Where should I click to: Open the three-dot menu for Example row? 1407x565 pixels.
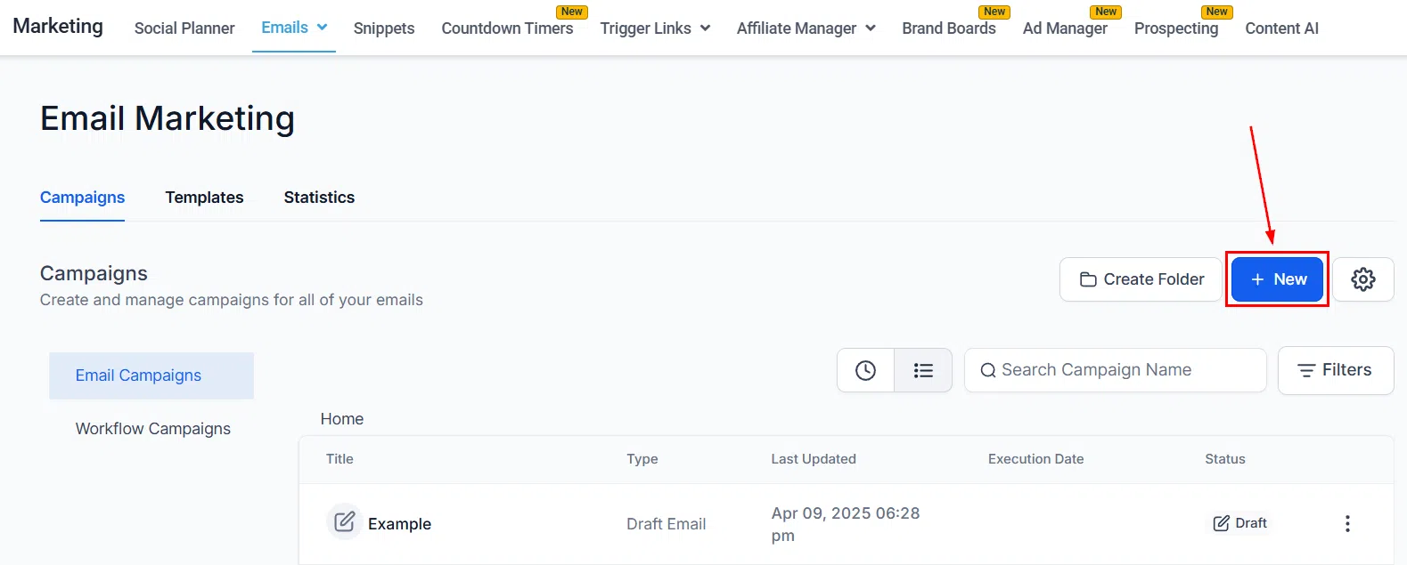pyautogui.click(x=1347, y=523)
